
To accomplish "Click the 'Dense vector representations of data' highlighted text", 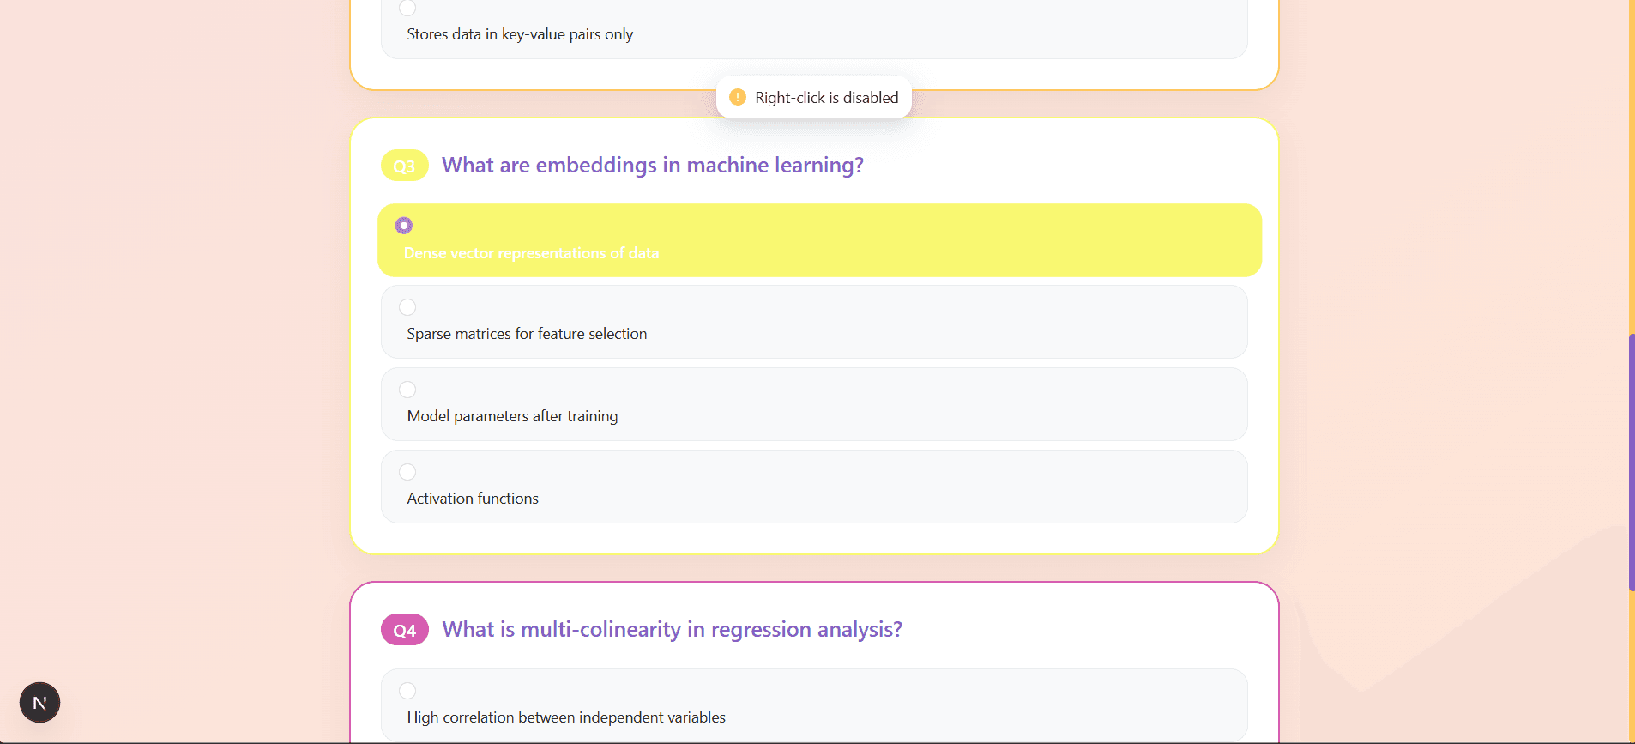I will click(x=531, y=253).
